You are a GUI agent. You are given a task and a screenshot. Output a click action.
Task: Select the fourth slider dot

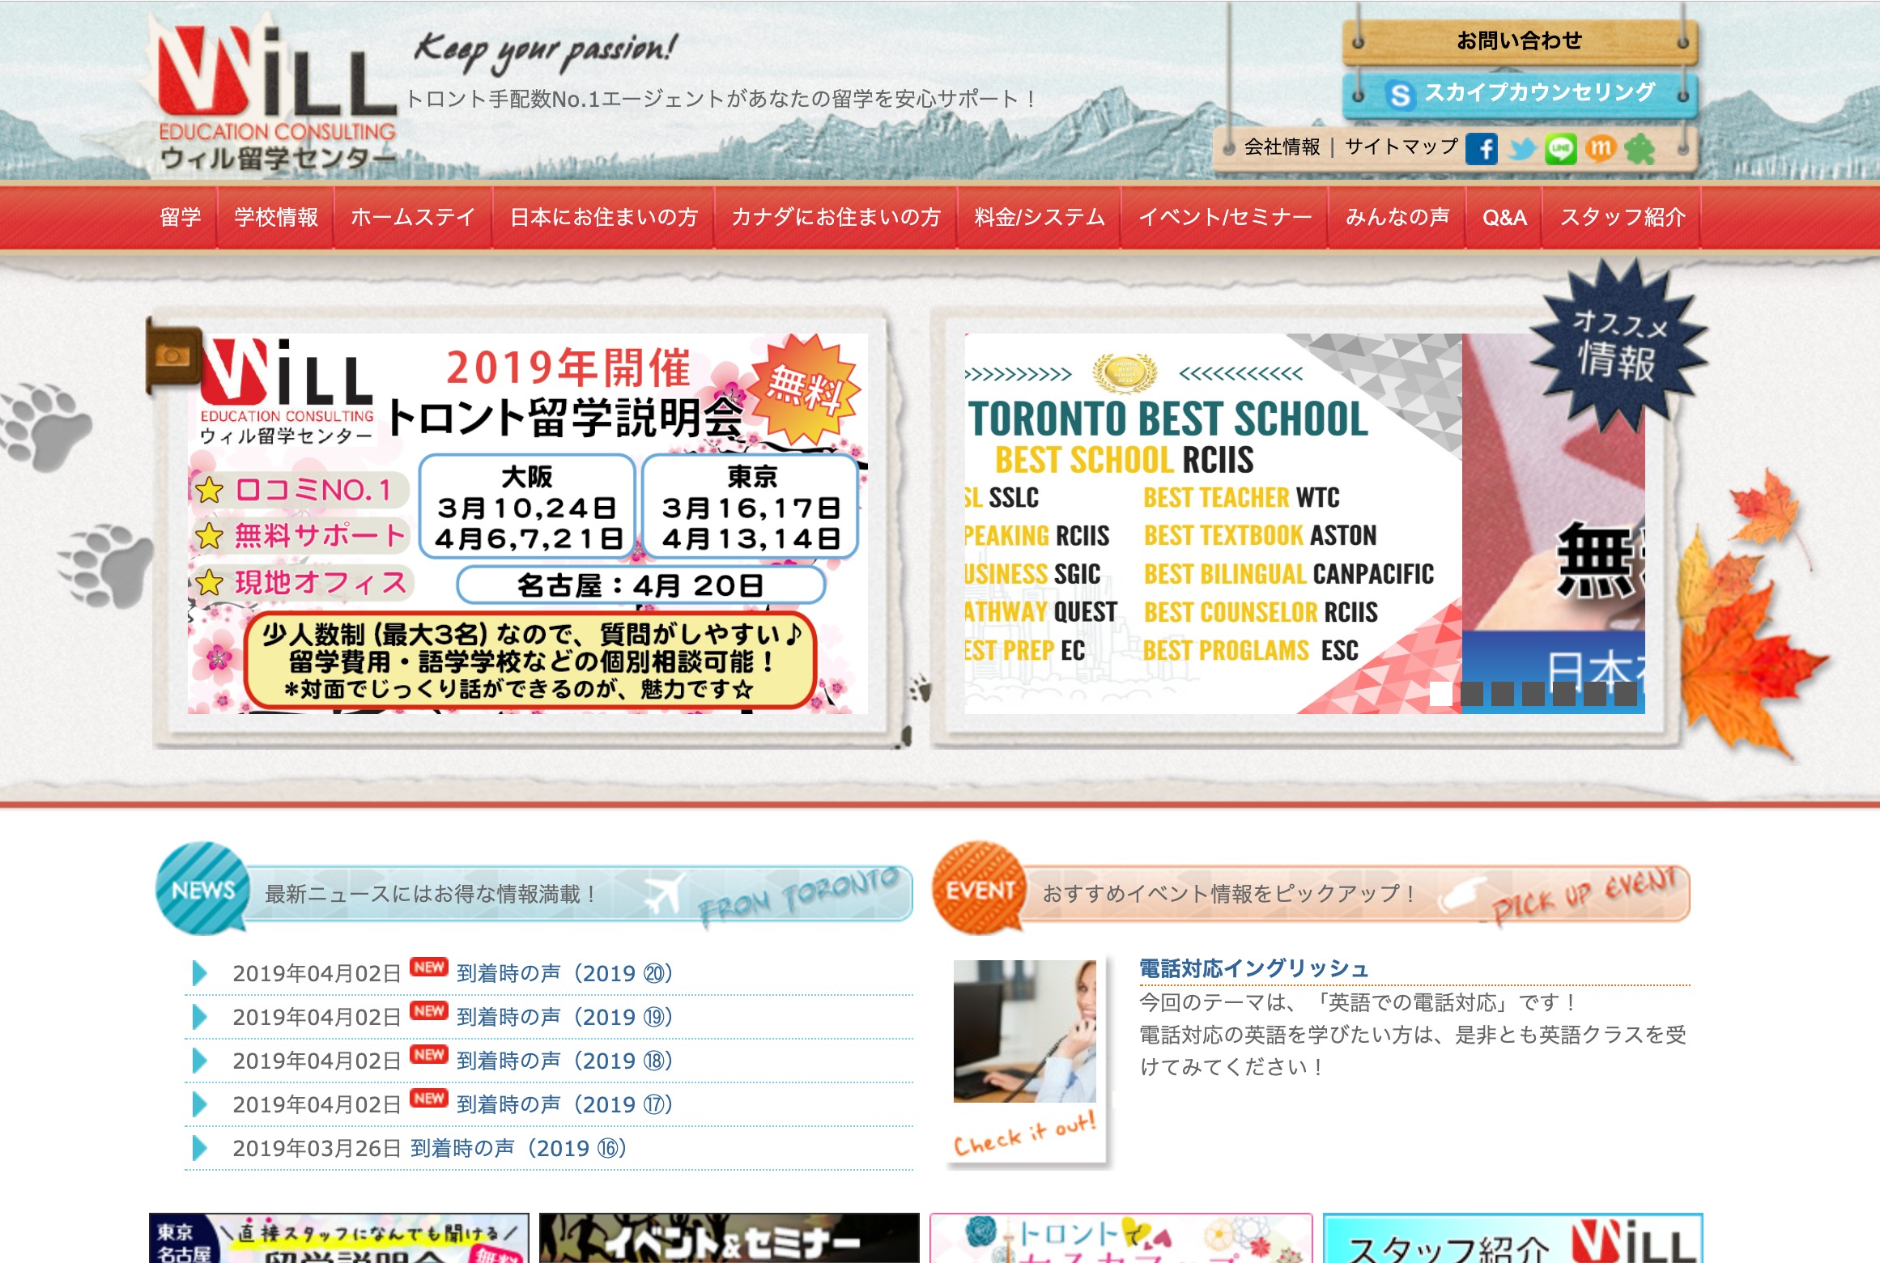(x=1533, y=694)
